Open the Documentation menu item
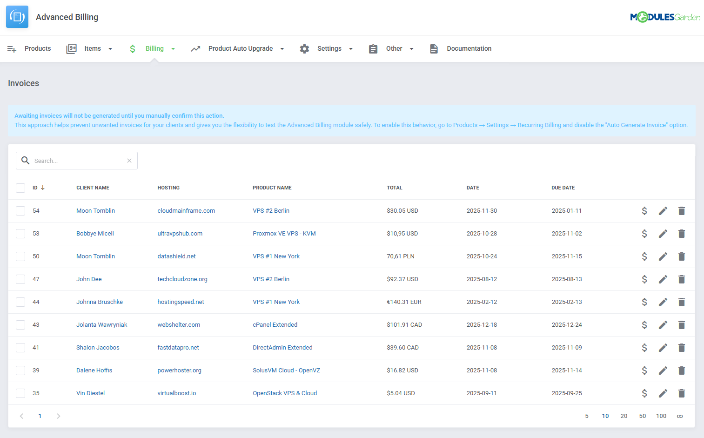Image resolution: width=704 pixels, height=438 pixels. click(x=469, y=48)
